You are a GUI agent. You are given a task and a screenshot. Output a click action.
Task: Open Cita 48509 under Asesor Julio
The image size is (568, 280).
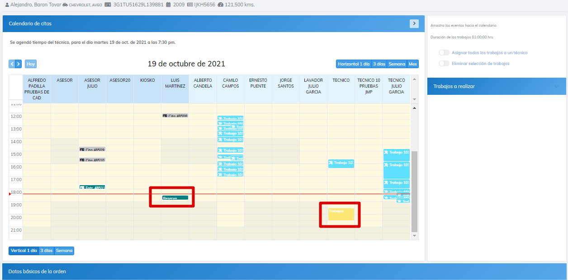(x=92, y=149)
